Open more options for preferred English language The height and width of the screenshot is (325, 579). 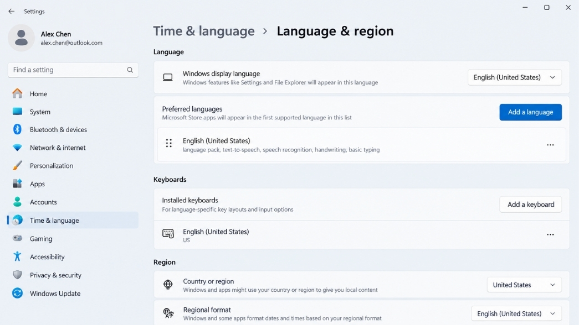click(x=550, y=145)
